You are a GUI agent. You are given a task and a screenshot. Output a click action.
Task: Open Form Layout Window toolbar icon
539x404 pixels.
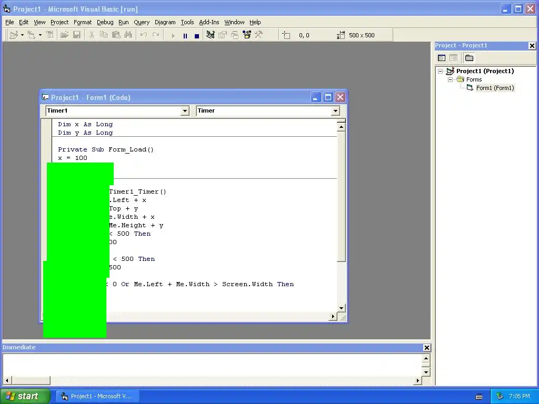coord(235,35)
